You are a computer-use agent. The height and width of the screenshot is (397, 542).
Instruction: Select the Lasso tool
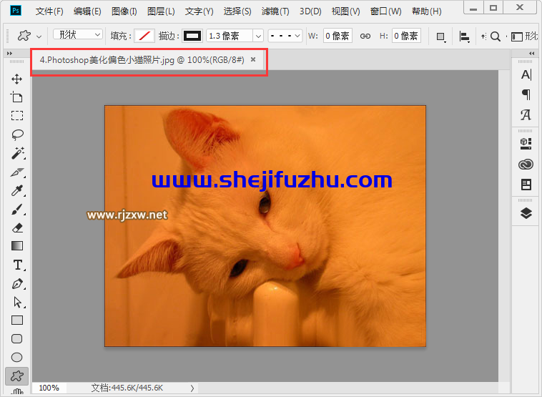17,134
